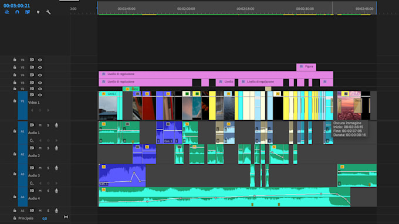Toggle sync lock on track A2

32,148
